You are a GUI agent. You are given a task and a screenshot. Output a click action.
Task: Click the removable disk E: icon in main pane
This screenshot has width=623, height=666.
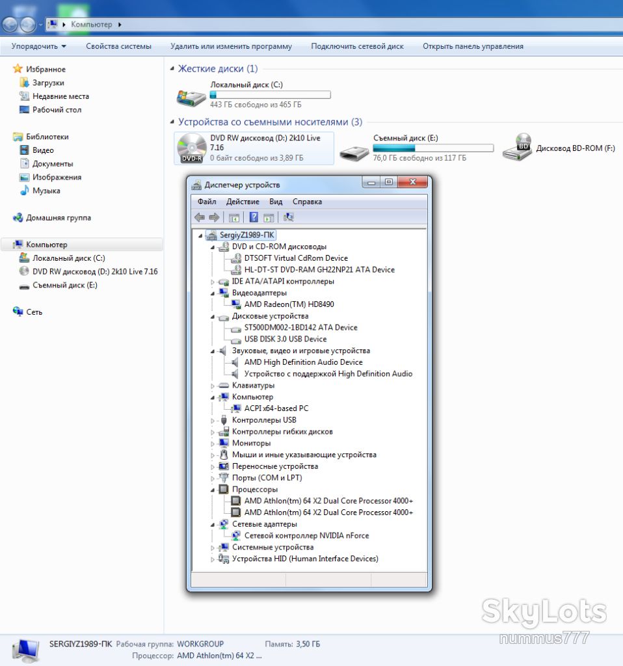(354, 152)
